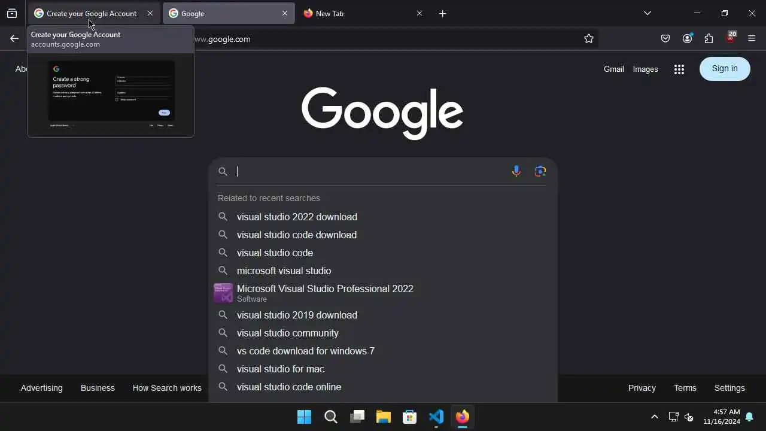
Task: Open the Firefox account icon
Action: click(687, 39)
